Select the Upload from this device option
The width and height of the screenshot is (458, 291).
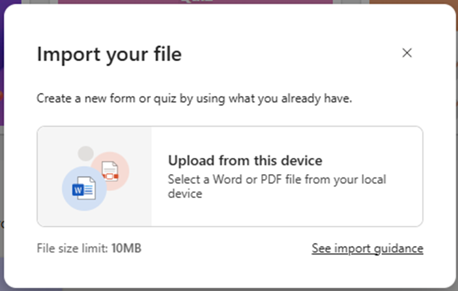(245, 160)
